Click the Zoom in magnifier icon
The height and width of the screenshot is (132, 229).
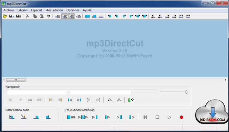110,100
